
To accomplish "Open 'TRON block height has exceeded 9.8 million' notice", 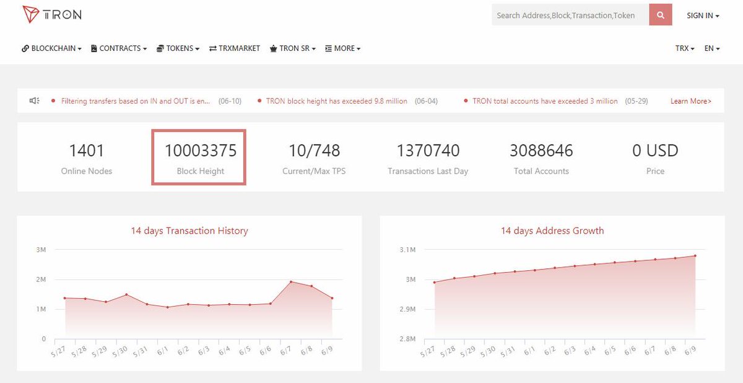I will tap(337, 100).
